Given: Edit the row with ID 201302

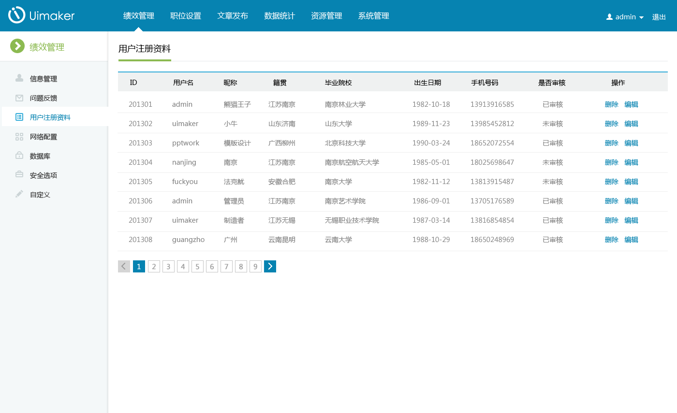Looking at the screenshot, I should tap(632, 124).
